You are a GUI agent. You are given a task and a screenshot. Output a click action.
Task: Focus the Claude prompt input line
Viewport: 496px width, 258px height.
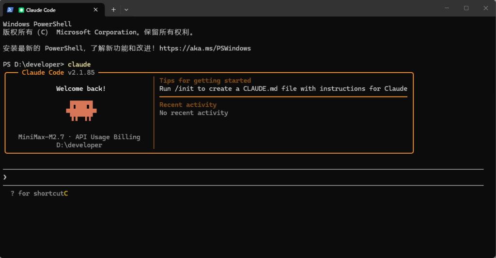[x=242, y=177]
